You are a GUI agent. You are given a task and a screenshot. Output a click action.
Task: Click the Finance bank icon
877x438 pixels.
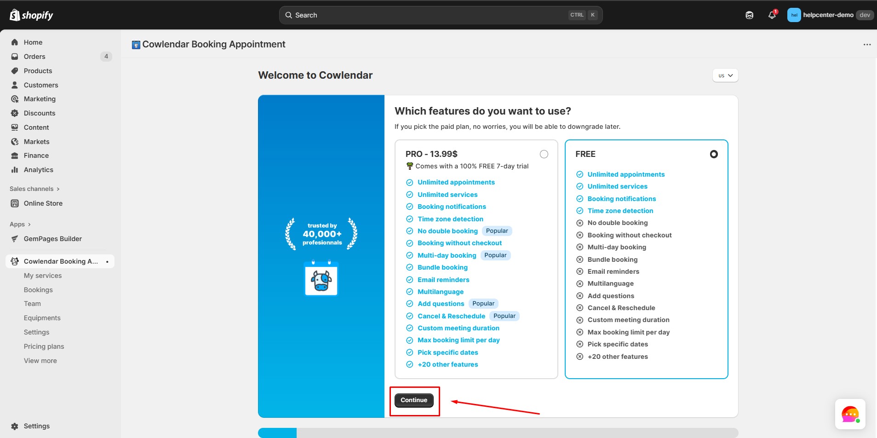coord(15,156)
